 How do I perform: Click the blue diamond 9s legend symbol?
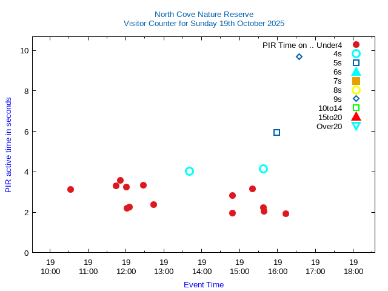356,99
